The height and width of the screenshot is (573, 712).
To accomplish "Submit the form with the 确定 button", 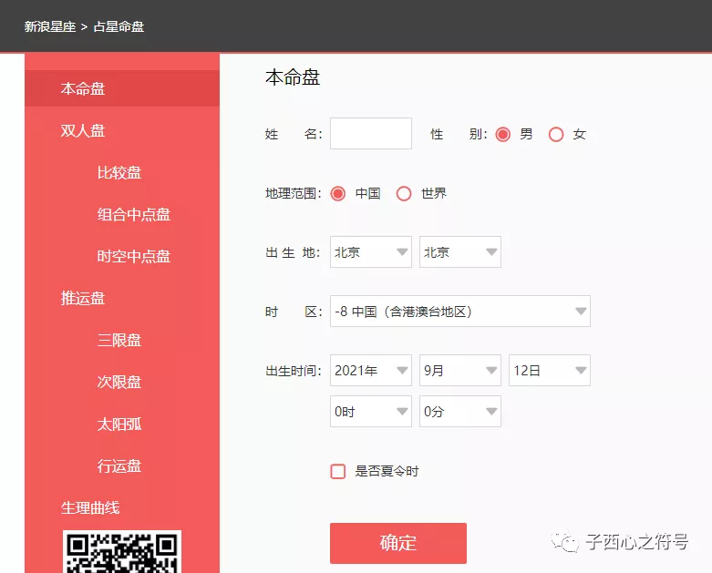I will (x=398, y=543).
